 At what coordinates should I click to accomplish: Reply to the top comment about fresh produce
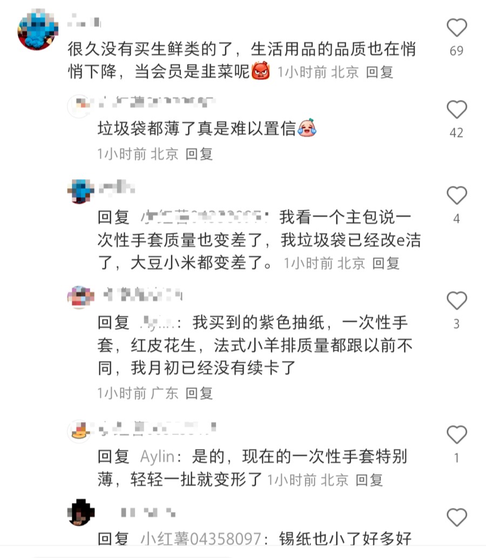pyautogui.click(x=380, y=72)
